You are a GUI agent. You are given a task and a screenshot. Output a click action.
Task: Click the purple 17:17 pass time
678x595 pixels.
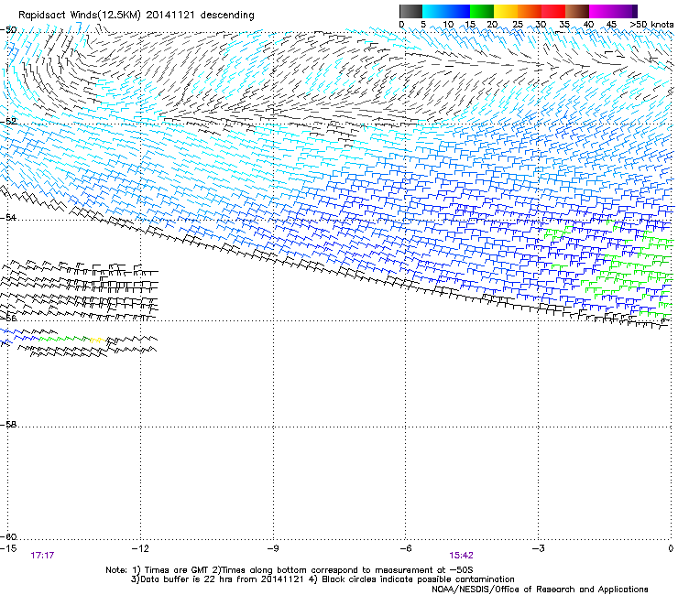pyautogui.click(x=42, y=556)
